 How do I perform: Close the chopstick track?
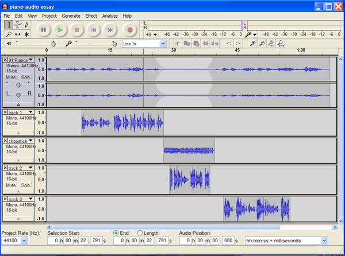[5, 141]
